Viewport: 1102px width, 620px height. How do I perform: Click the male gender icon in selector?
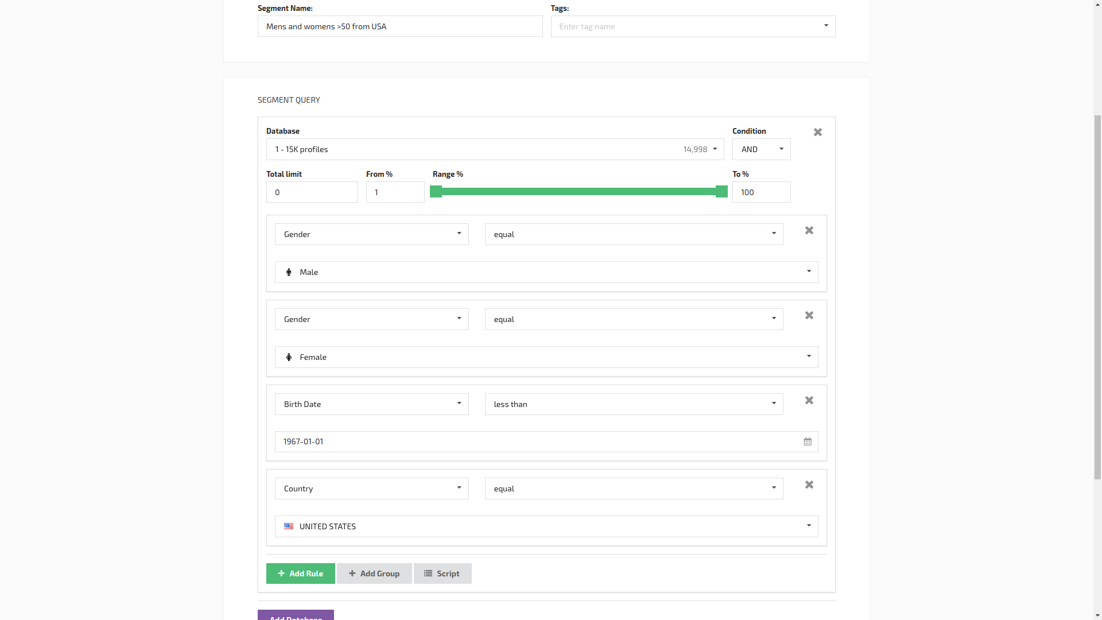288,272
